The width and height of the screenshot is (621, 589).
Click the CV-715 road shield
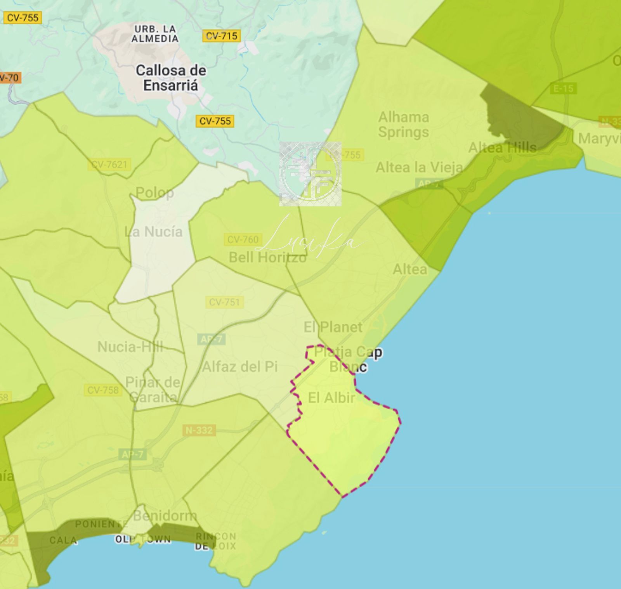click(x=221, y=36)
